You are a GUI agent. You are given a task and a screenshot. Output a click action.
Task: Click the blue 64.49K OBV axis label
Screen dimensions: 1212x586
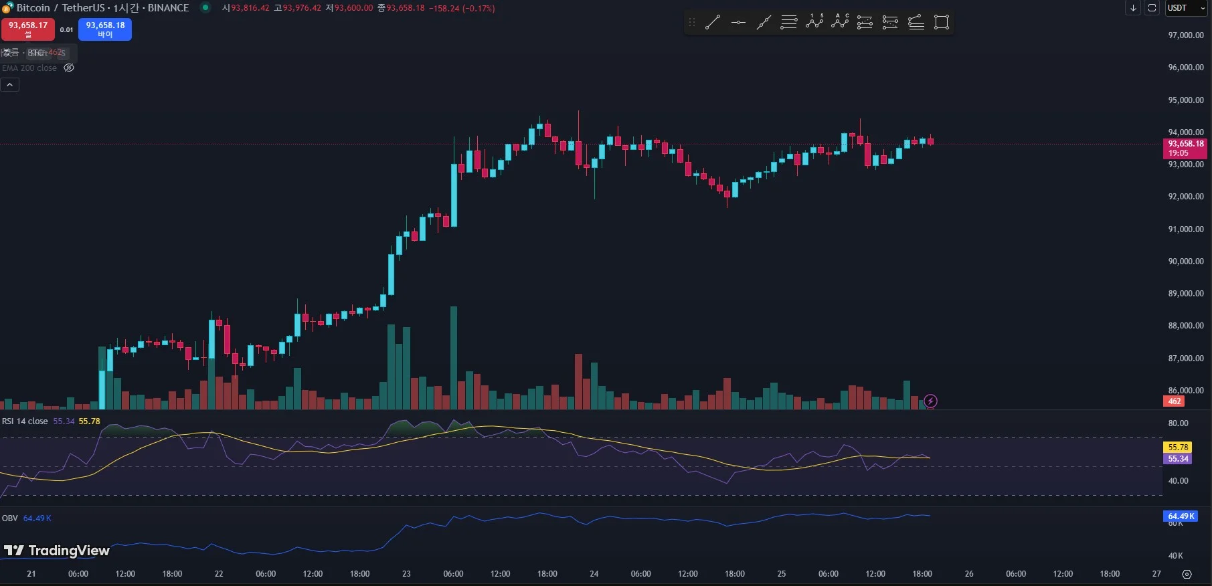click(x=1181, y=516)
